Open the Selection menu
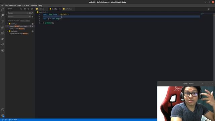The width and height of the screenshot is (215, 121). click(13, 6)
